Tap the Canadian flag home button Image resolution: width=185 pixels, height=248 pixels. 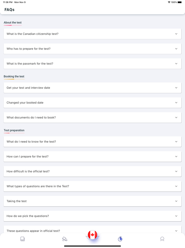[x=92, y=235]
